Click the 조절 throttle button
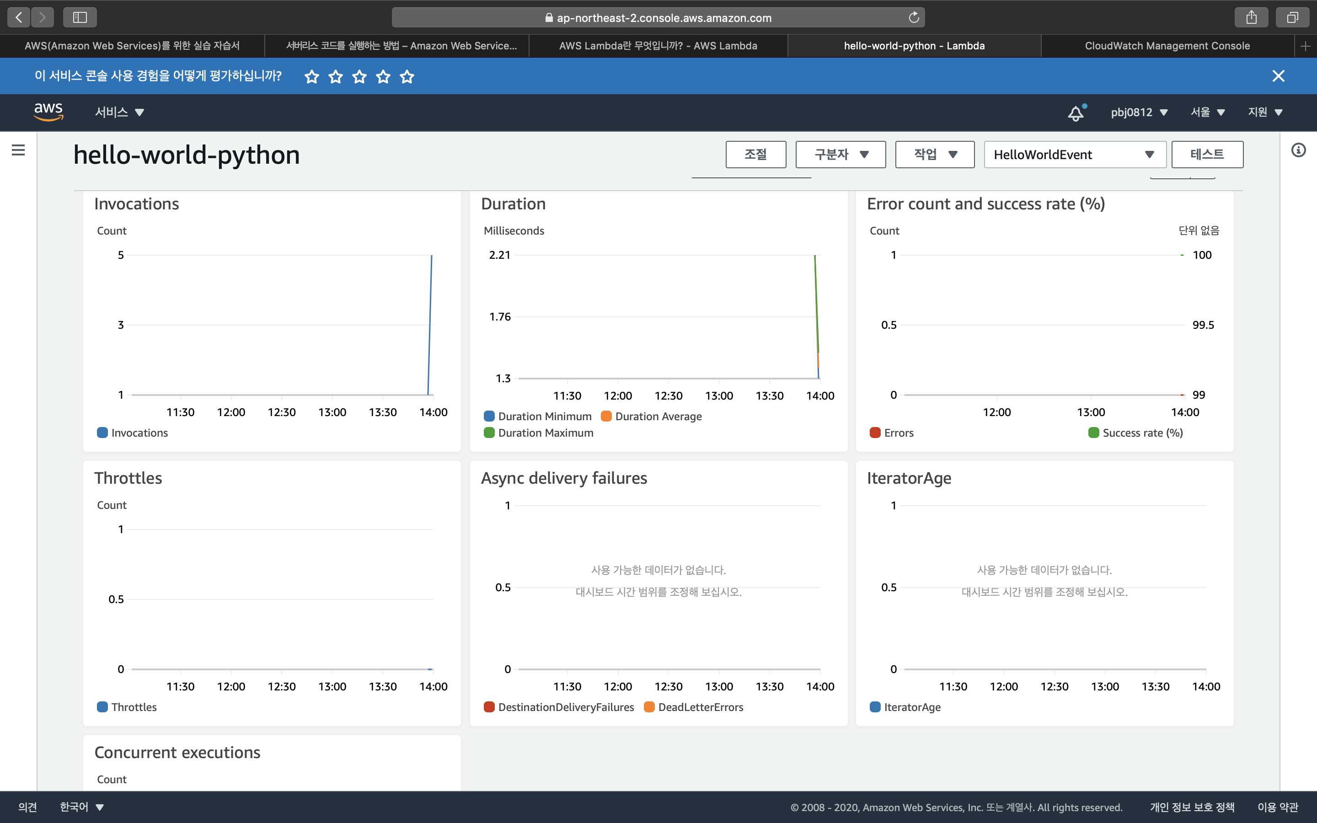Viewport: 1317px width, 823px height. 755,155
